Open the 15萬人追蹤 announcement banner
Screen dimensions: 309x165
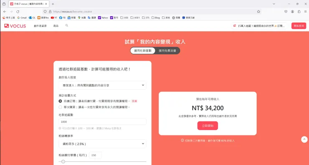[x=259, y=26]
